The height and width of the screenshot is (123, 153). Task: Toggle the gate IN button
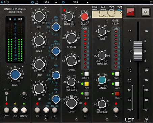tap(116, 110)
